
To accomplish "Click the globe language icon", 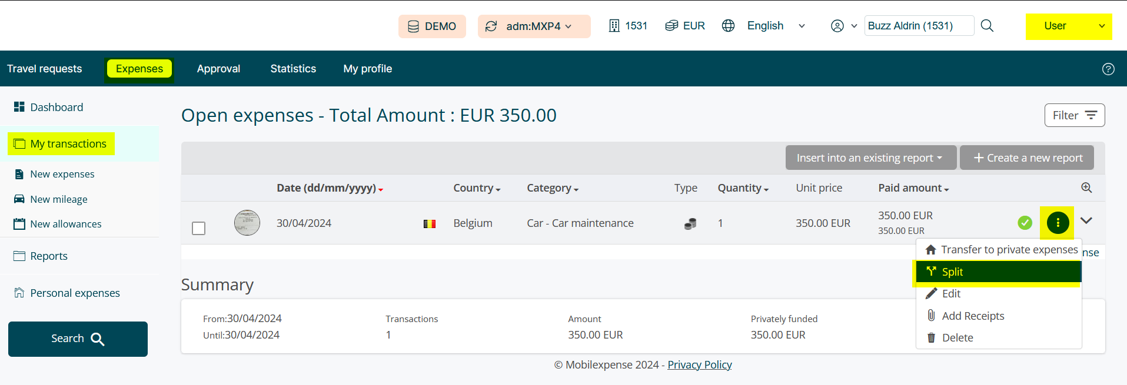I will (x=728, y=26).
